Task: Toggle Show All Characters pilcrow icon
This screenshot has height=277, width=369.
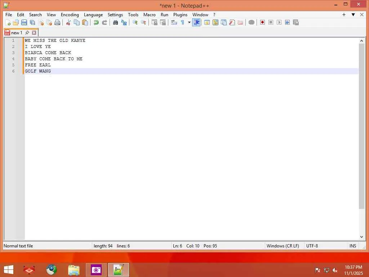Action: click(182, 22)
